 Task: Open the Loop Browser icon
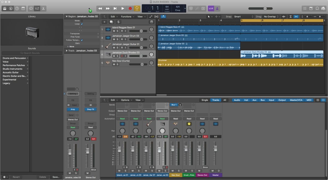[x=317, y=8]
